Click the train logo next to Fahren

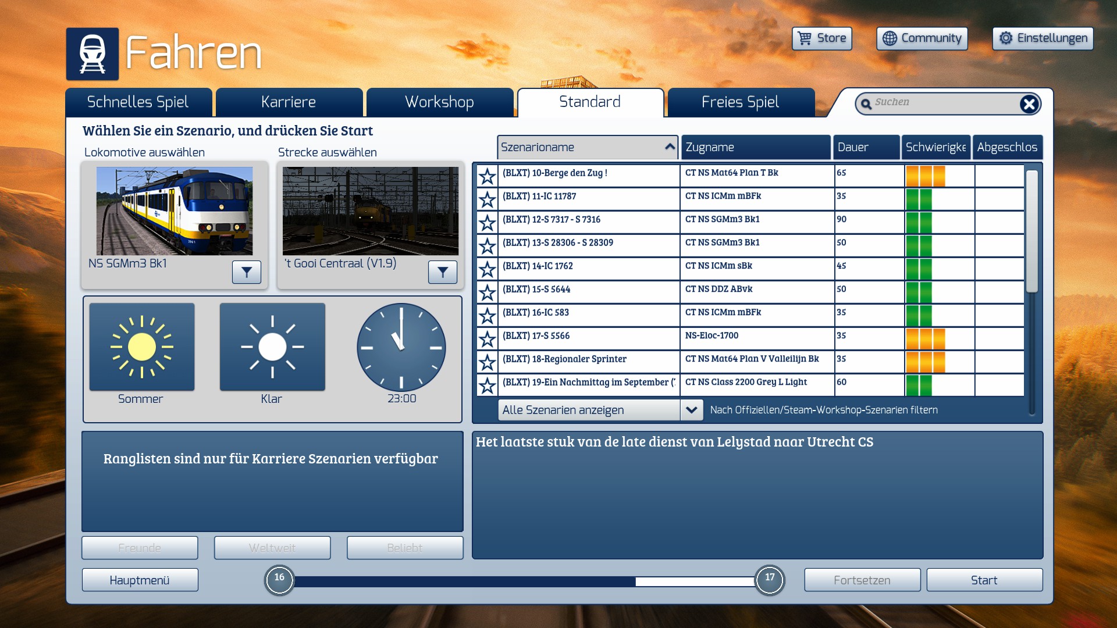coord(93,54)
